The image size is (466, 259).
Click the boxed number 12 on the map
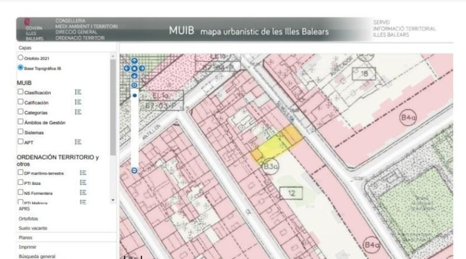click(291, 193)
